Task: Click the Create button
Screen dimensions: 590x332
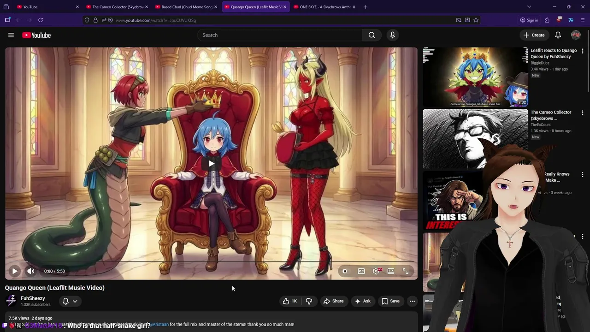Action: tap(534, 35)
